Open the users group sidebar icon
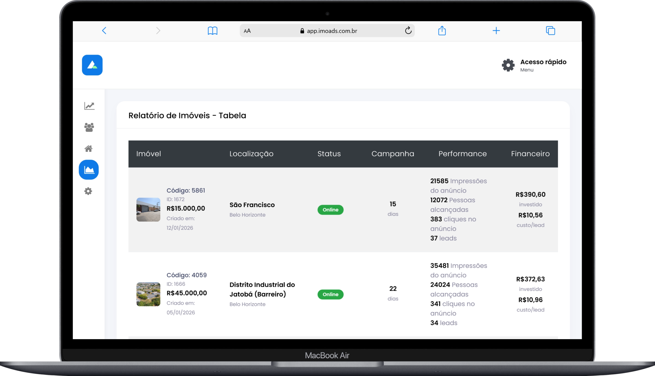 [x=89, y=127]
